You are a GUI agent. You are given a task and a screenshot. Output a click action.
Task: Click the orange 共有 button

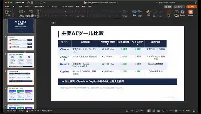(x=192, y=7)
